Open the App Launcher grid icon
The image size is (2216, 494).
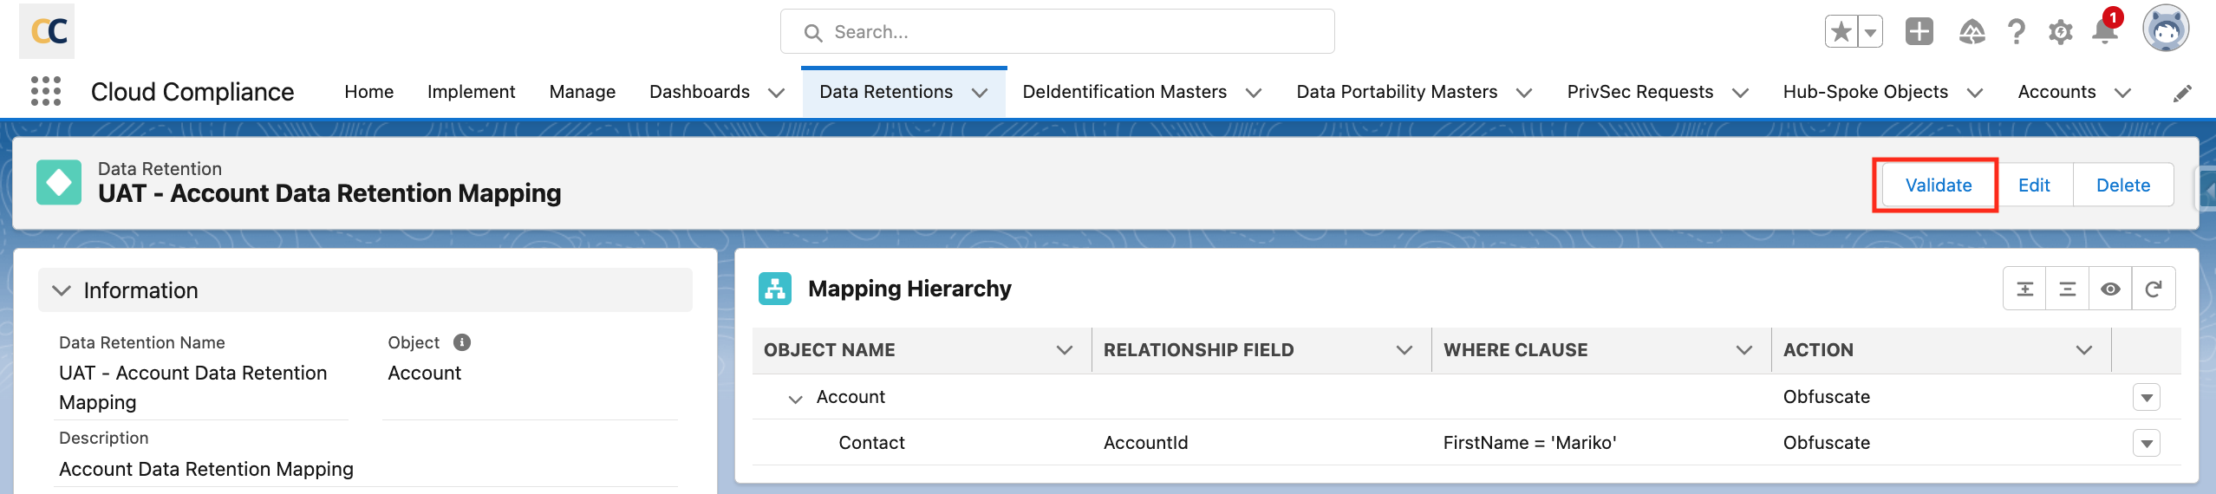tap(46, 91)
